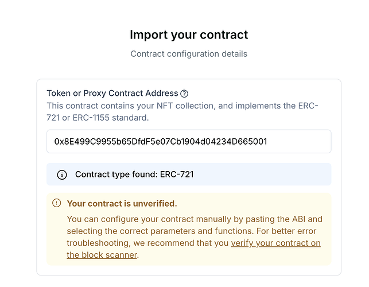Click the "Your contract is unverified." title
The width and height of the screenshot is (369, 287).
122,203
